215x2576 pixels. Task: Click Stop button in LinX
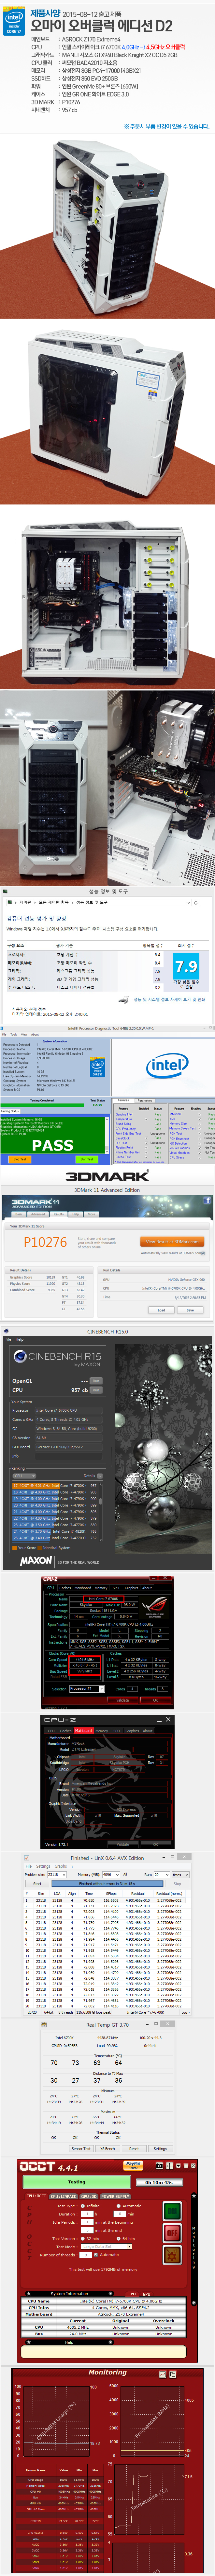pyautogui.click(x=177, y=1884)
